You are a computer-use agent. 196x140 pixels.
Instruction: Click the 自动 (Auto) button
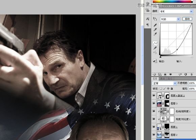tap(187, 19)
